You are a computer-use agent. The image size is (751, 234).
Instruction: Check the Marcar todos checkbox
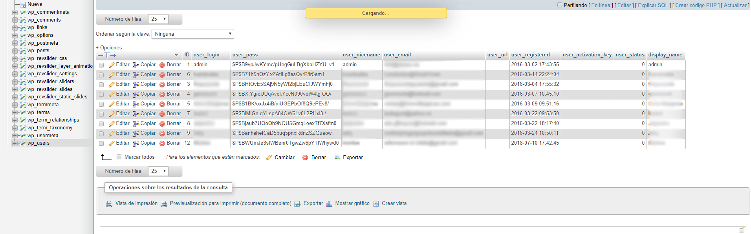click(119, 157)
